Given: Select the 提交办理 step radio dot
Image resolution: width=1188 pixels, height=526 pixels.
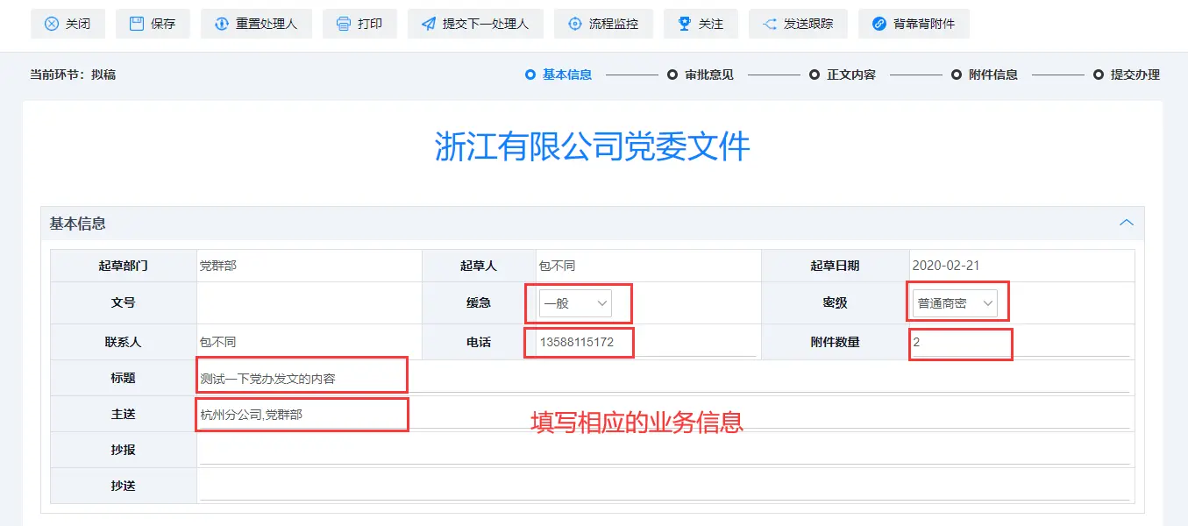Looking at the screenshot, I should tap(1099, 75).
